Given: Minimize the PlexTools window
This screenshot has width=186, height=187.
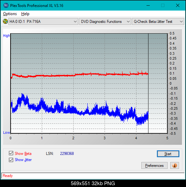Looking at the screenshot, I should pyautogui.click(x=148, y=6).
